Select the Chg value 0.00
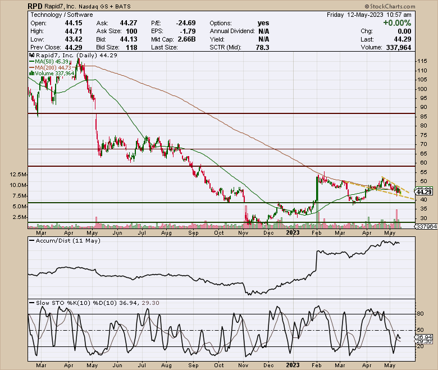The width and height of the screenshot is (438, 370). click(404, 31)
